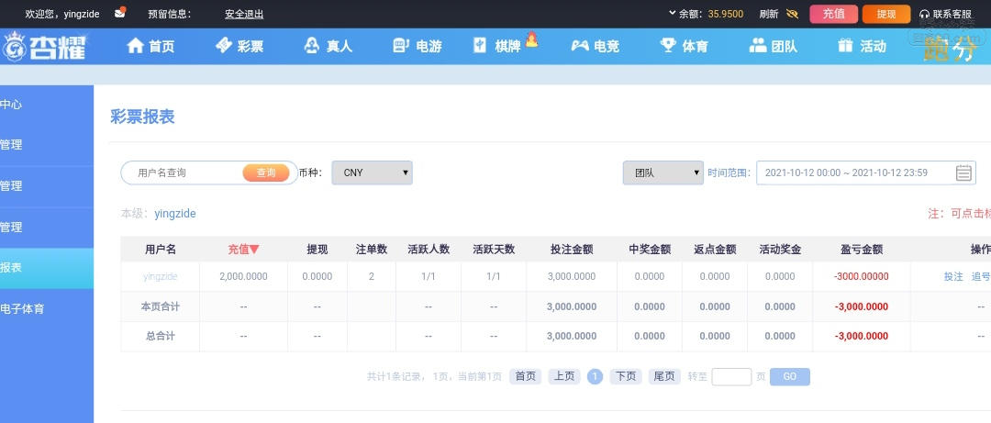Screen dimensions: 991x423
Task: Click the 提现 withdraw button
Action: pyautogui.click(x=886, y=14)
